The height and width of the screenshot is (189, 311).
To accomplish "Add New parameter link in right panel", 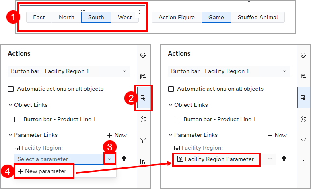I will point(277,135).
